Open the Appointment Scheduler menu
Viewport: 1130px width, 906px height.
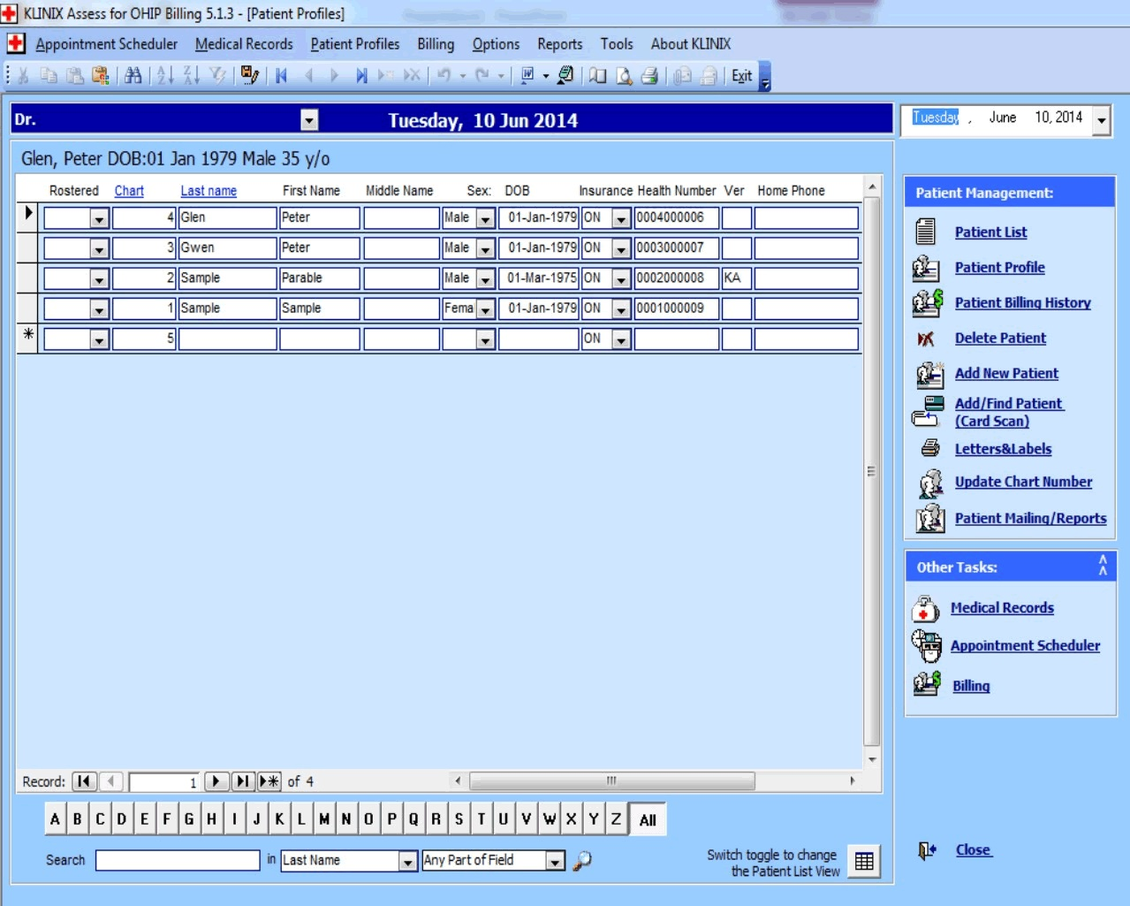click(x=106, y=44)
